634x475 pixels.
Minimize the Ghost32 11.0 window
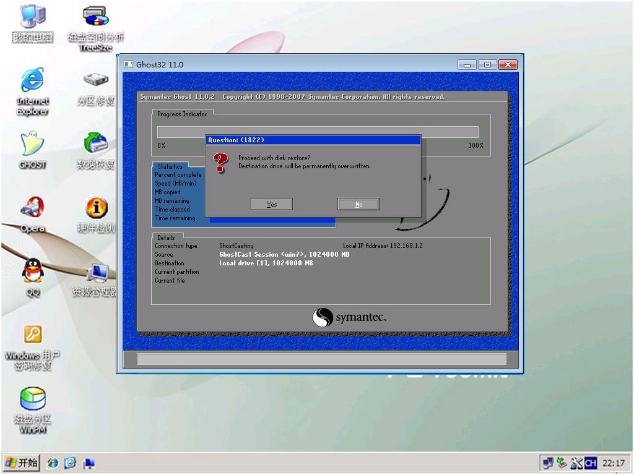467,64
